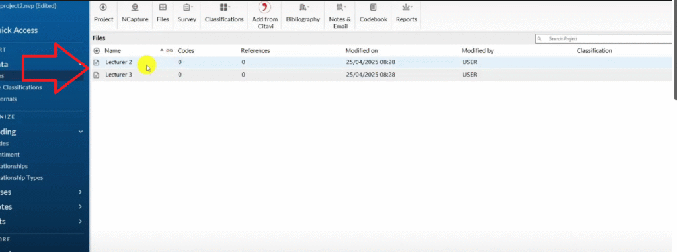Sort by Modified on column header
This screenshot has width=677, height=252.
[362, 50]
